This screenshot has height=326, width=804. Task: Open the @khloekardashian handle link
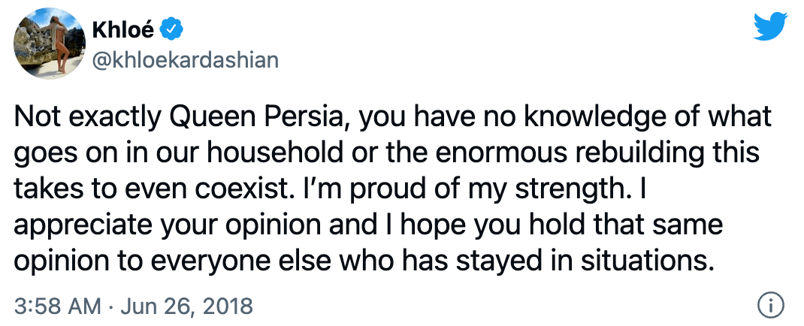[184, 60]
